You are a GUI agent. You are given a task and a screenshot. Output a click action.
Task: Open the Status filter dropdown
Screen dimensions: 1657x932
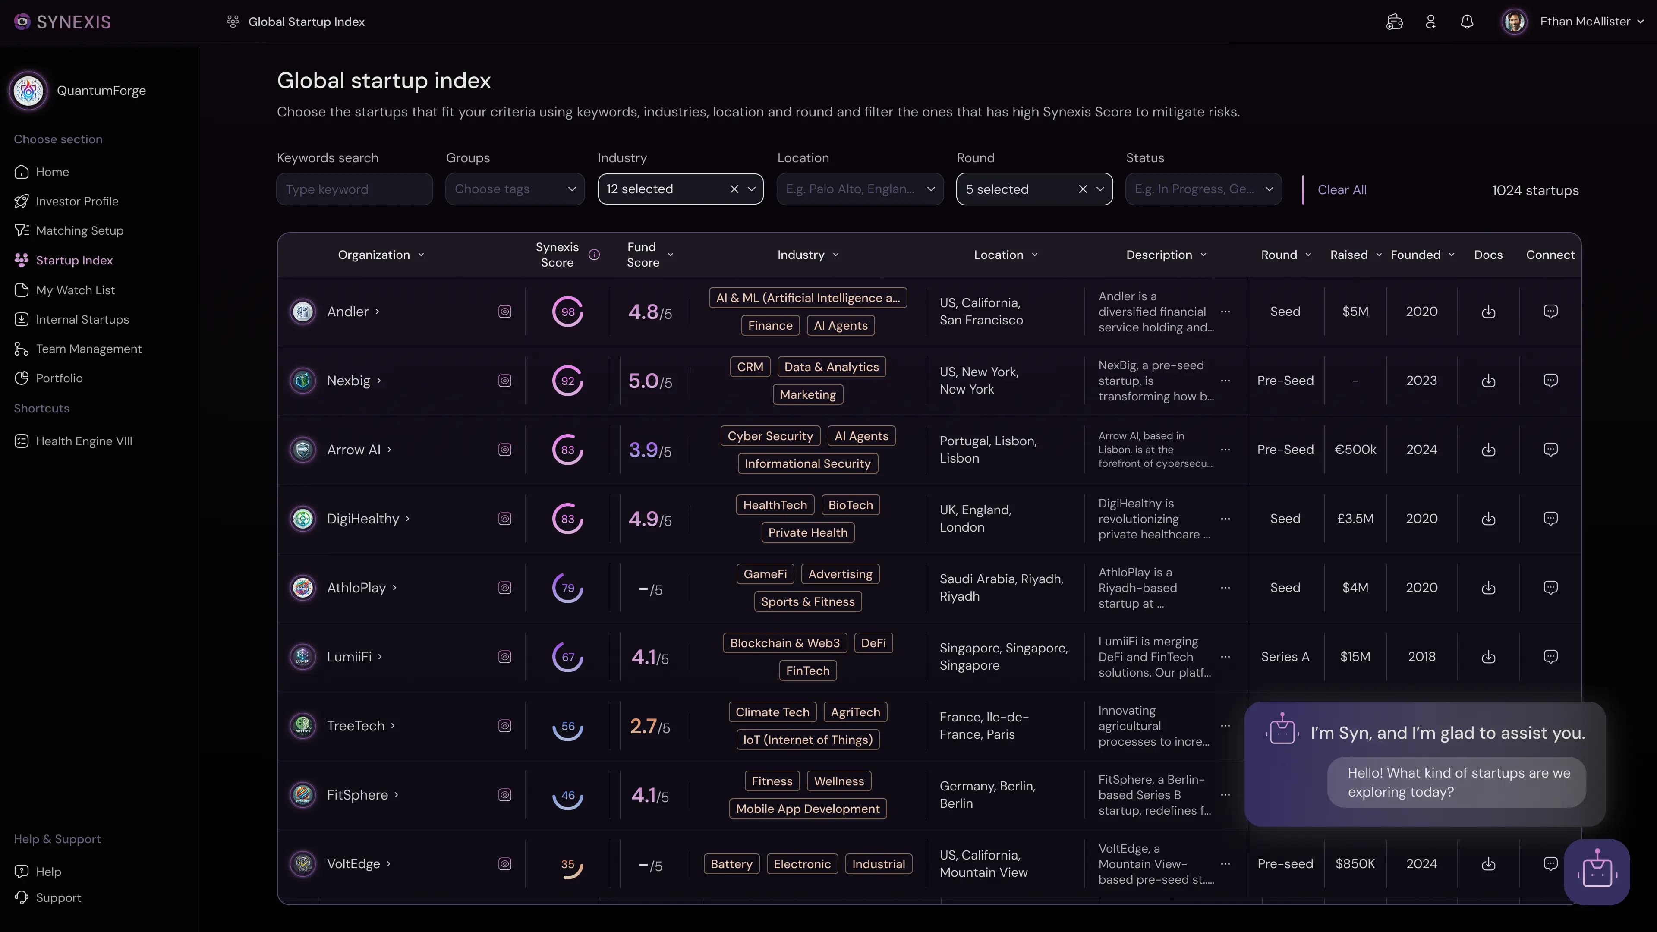point(1203,189)
